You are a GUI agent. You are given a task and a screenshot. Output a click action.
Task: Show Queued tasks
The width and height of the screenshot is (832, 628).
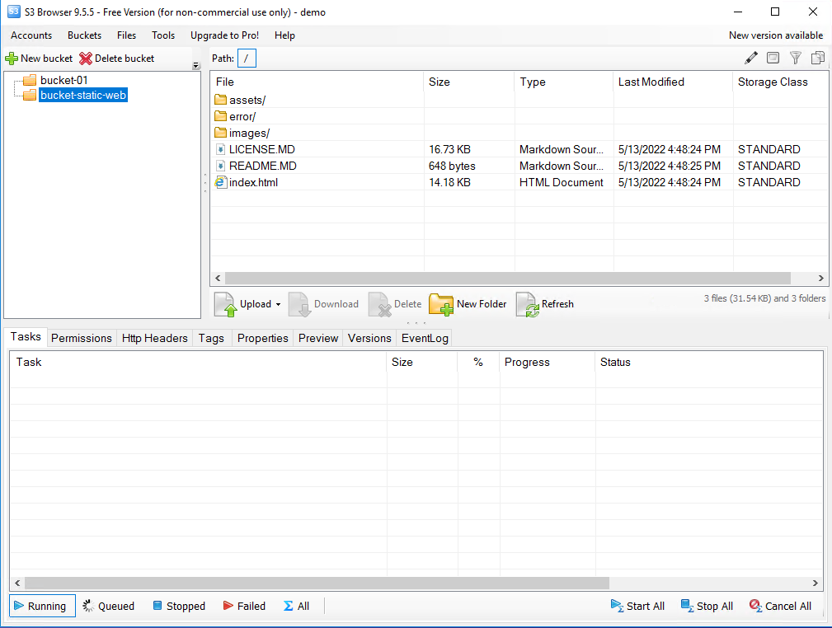pyautogui.click(x=108, y=606)
